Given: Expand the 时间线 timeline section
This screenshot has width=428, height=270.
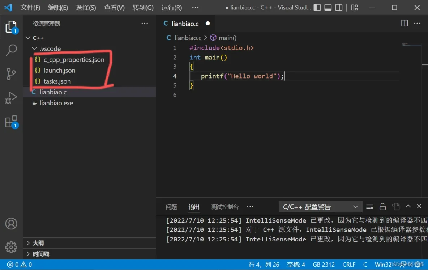Looking at the screenshot, I should [x=90, y=254].
